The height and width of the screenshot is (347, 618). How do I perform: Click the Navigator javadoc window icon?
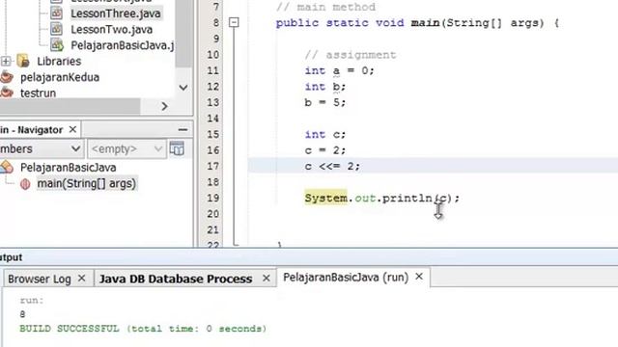coord(177,148)
